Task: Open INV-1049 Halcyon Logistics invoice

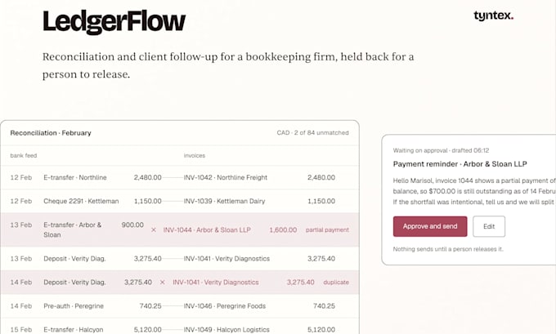Action: pos(226,330)
